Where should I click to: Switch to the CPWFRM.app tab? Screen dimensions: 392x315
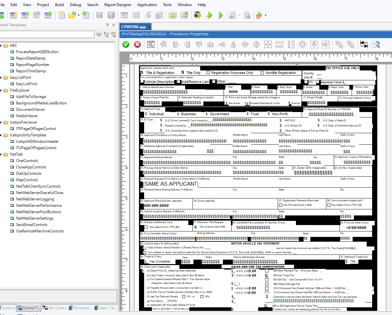[x=134, y=27]
